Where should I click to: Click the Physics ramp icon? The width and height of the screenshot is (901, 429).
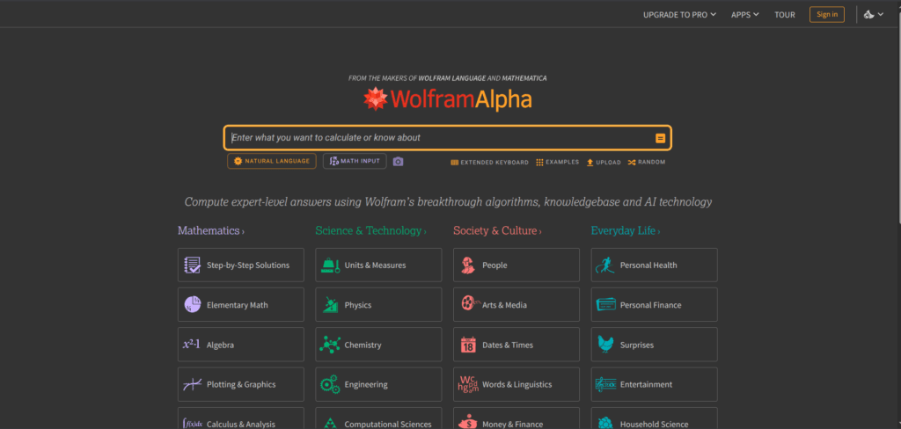331,305
